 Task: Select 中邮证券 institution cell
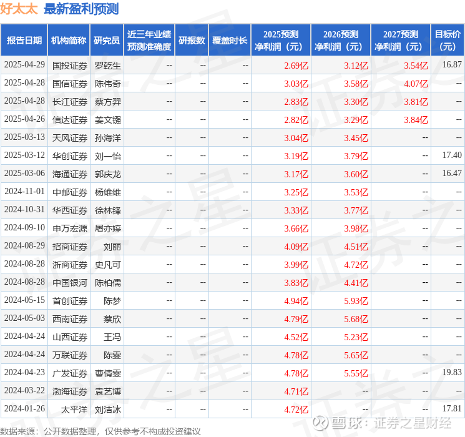point(70,192)
